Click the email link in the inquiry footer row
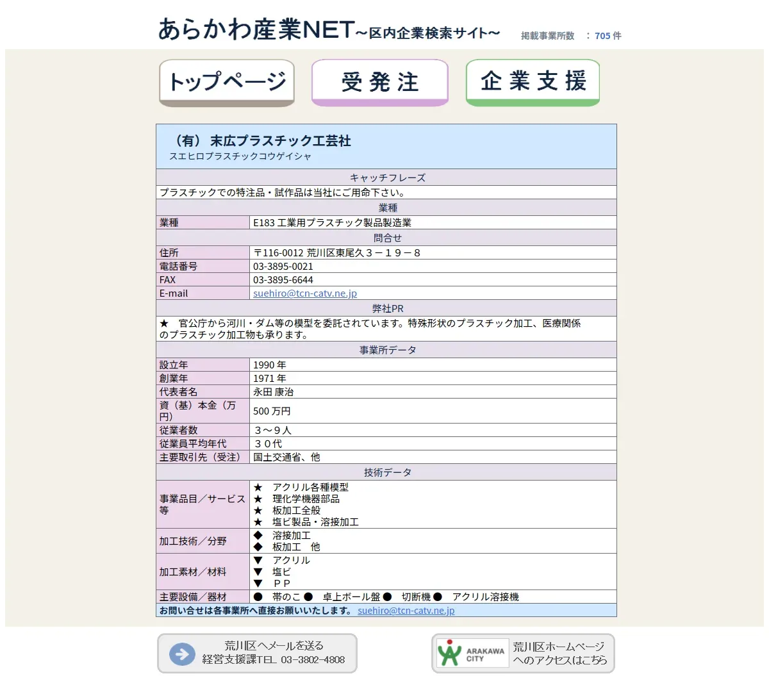 [406, 611]
